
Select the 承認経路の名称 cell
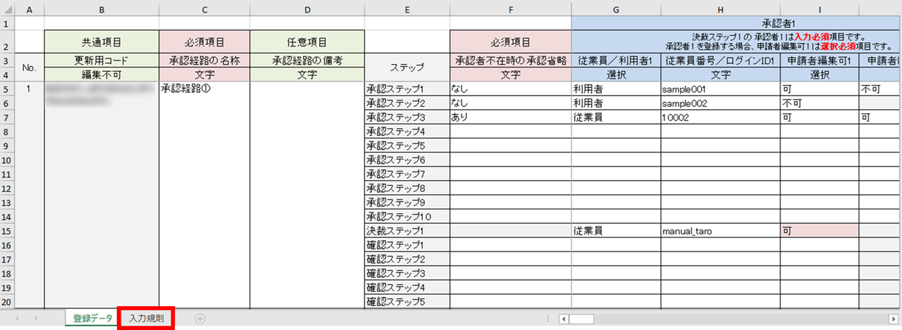(x=204, y=61)
